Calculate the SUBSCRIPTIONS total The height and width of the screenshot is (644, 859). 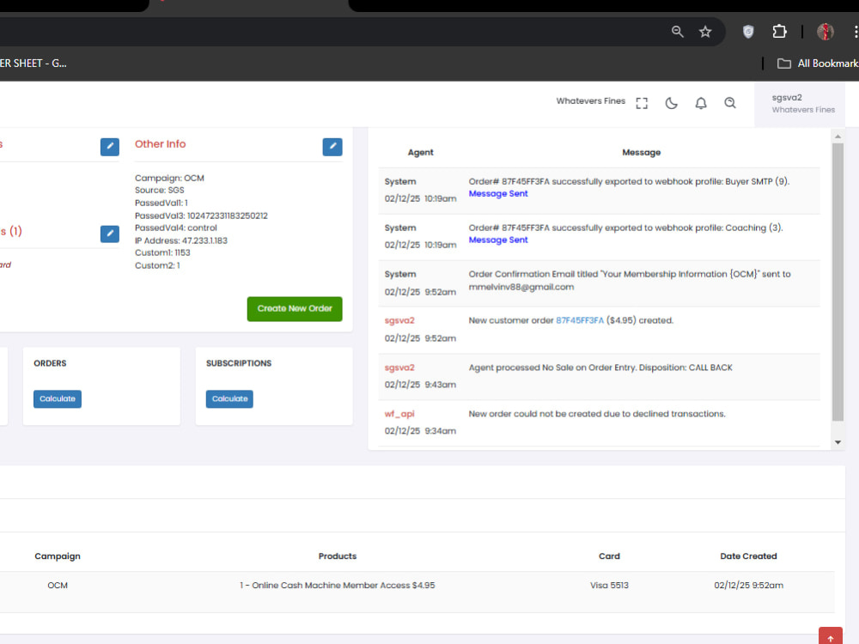[x=229, y=398]
